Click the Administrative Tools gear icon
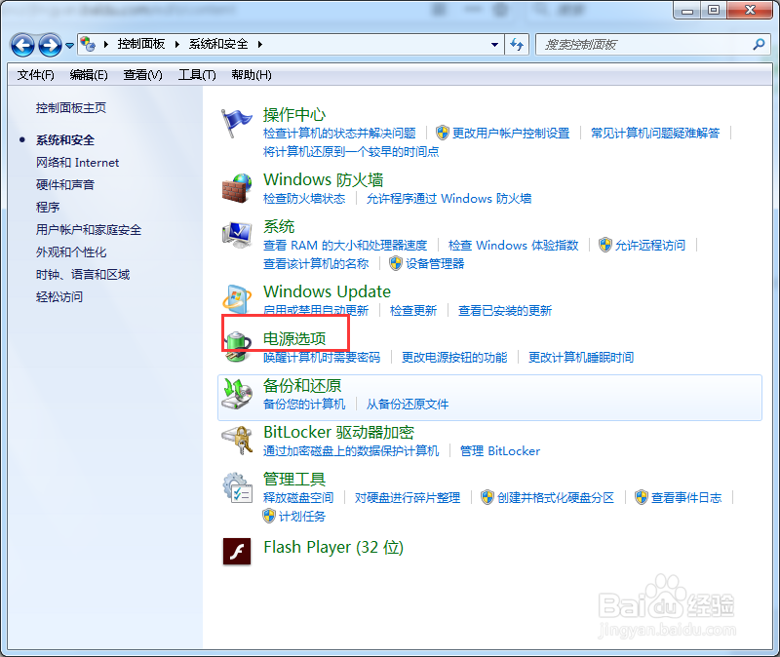 click(237, 487)
